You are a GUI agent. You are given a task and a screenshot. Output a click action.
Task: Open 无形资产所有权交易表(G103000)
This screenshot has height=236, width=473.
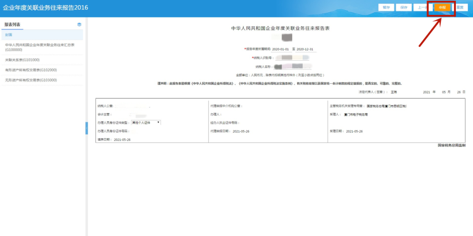pos(42,80)
